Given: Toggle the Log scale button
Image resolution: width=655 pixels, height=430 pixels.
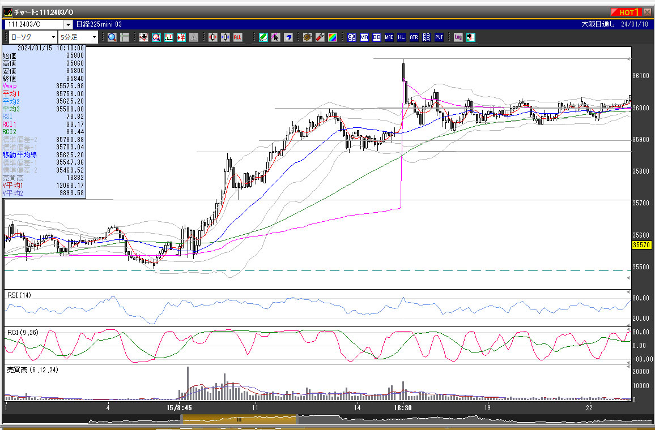Looking at the screenshot, I should (x=458, y=37).
